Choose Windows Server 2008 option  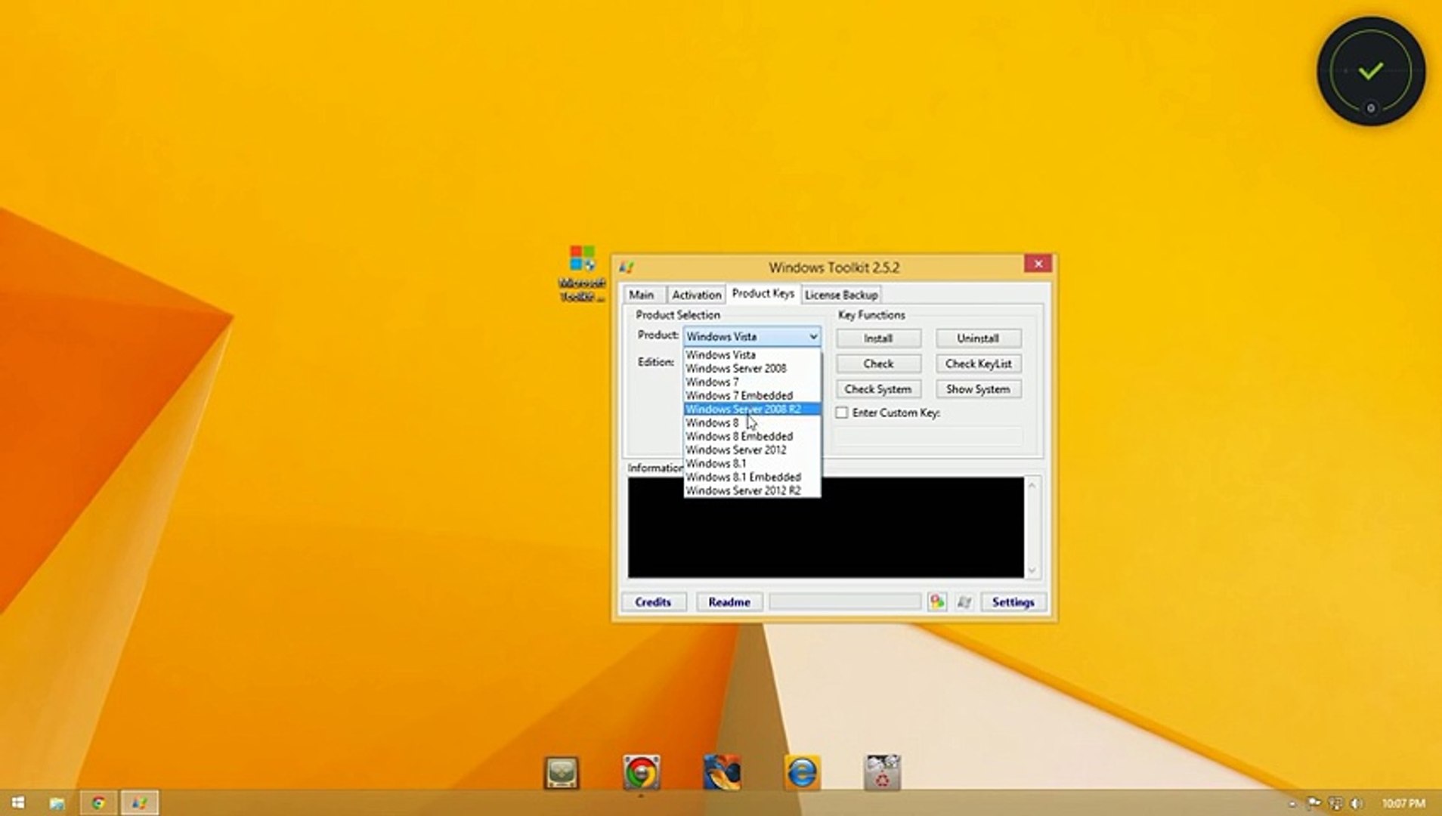(752, 368)
